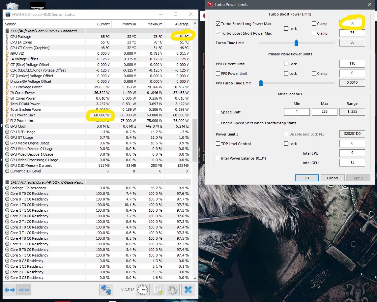The width and height of the screenshot is (377, 302).
Task: Click the PL1 Power Limit lightning icon
Action: tap(7, 115)
